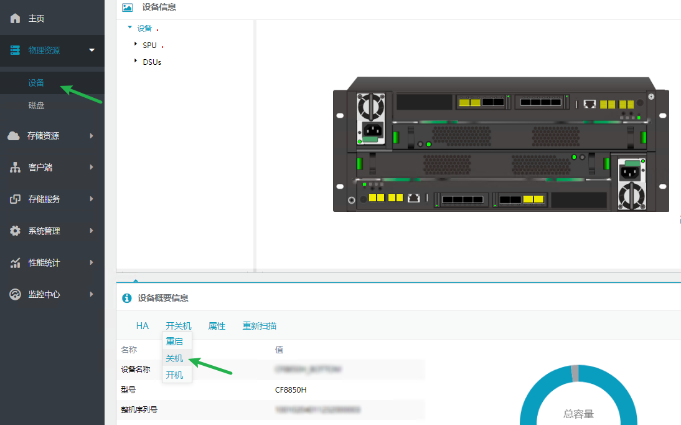Expand the DSUs tree node arrow

click(x=136, y=61)
